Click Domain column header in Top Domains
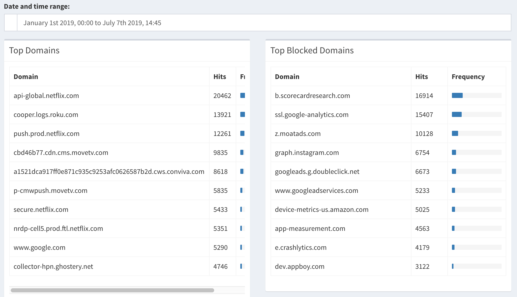Image resolution: width=517 pixels, height=297 pixels. pos(26,77)
